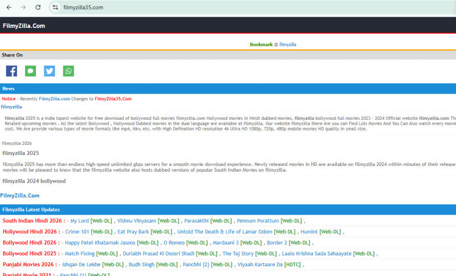Share the page on WhatsApp
Screen dimensions: 456x276
tap(68, 71)
